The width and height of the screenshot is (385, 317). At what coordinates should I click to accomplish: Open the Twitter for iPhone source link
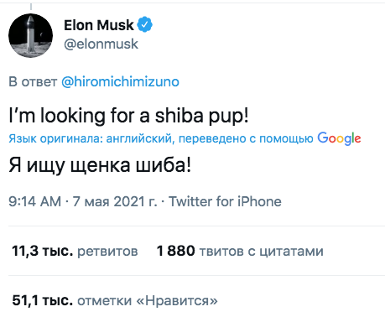(x=225, y=201)
